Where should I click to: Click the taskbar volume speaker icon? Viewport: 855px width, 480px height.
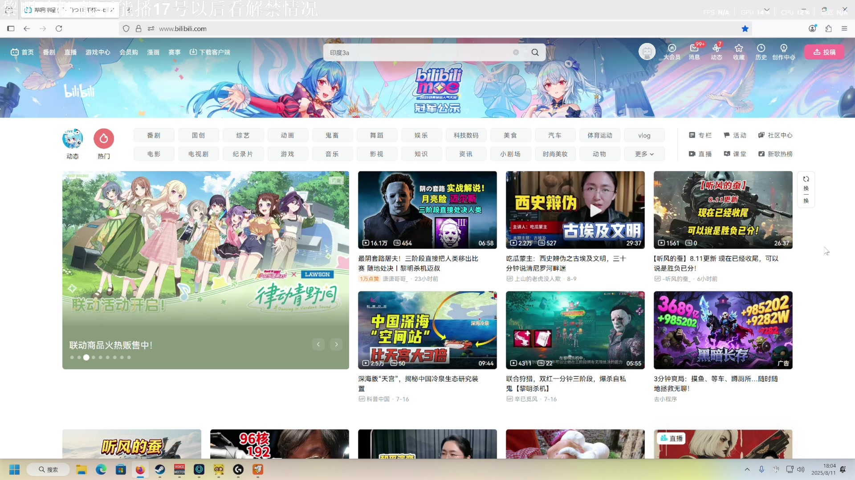(801, 469)
